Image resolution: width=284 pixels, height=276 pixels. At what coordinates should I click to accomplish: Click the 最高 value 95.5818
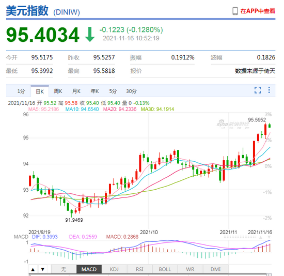pos(104,71)
